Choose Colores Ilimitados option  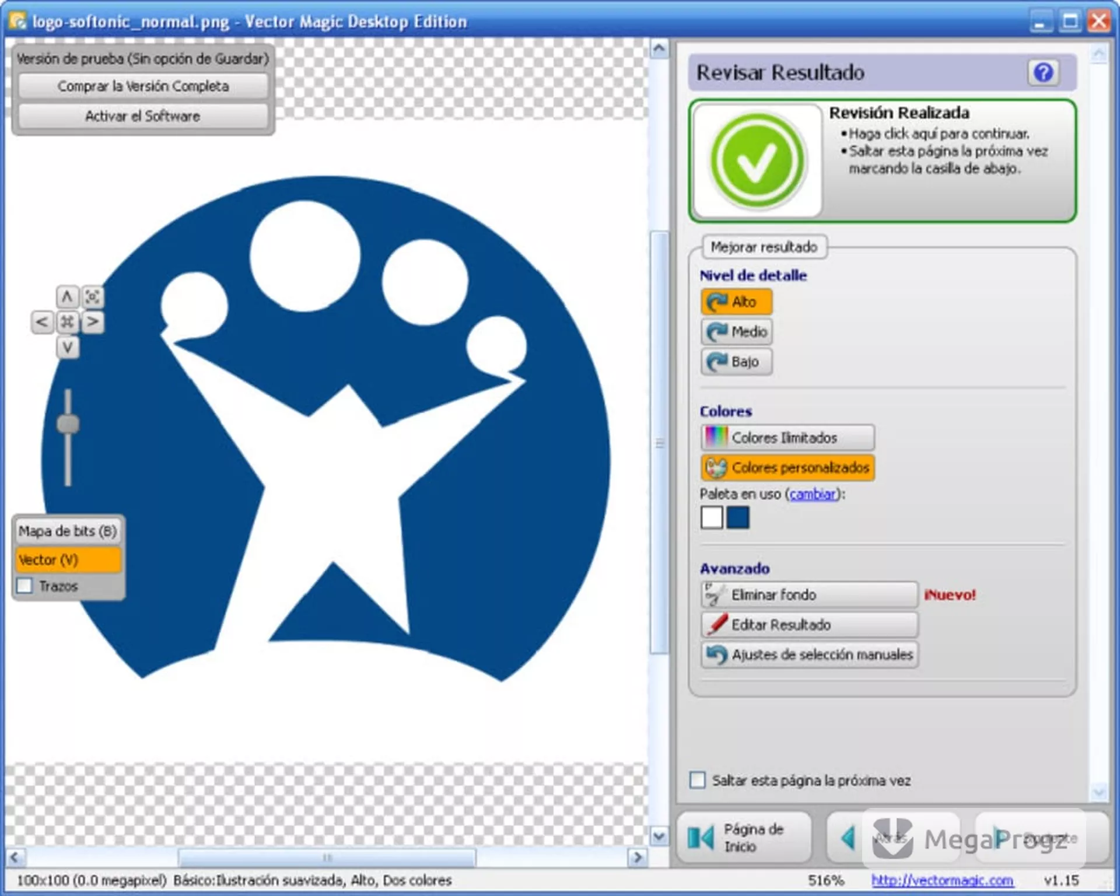(x=787, y=437)
